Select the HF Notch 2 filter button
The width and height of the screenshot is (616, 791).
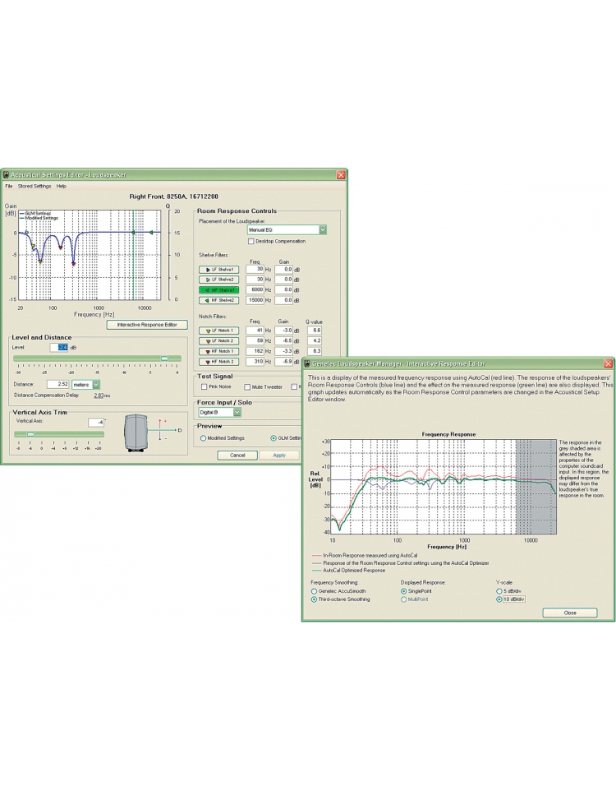pos(218,362)
